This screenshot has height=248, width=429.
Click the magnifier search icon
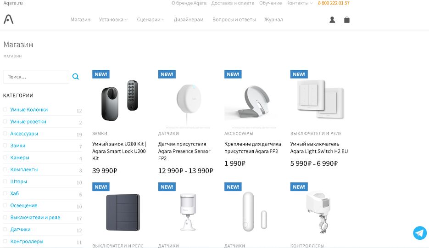tap(76, 77)
